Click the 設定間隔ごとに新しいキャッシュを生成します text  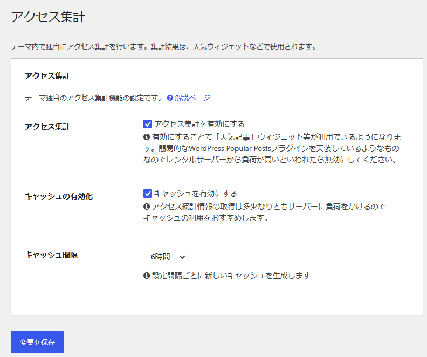click(231, 276)
